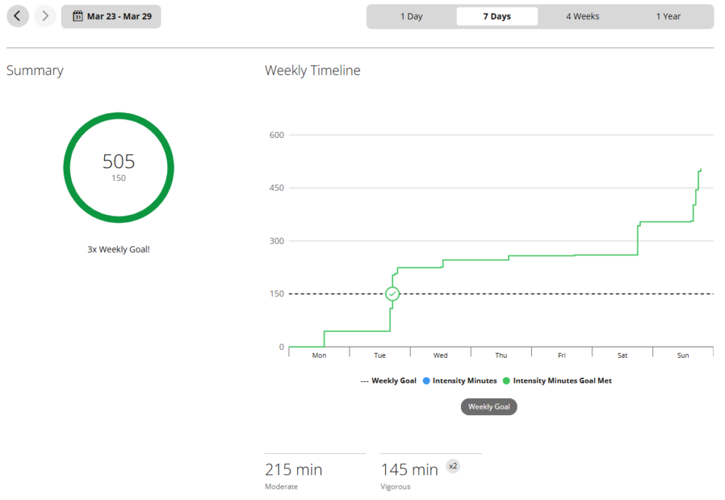Click the left arrow to view previous week
Screen dimensions: 725x500
17,16
